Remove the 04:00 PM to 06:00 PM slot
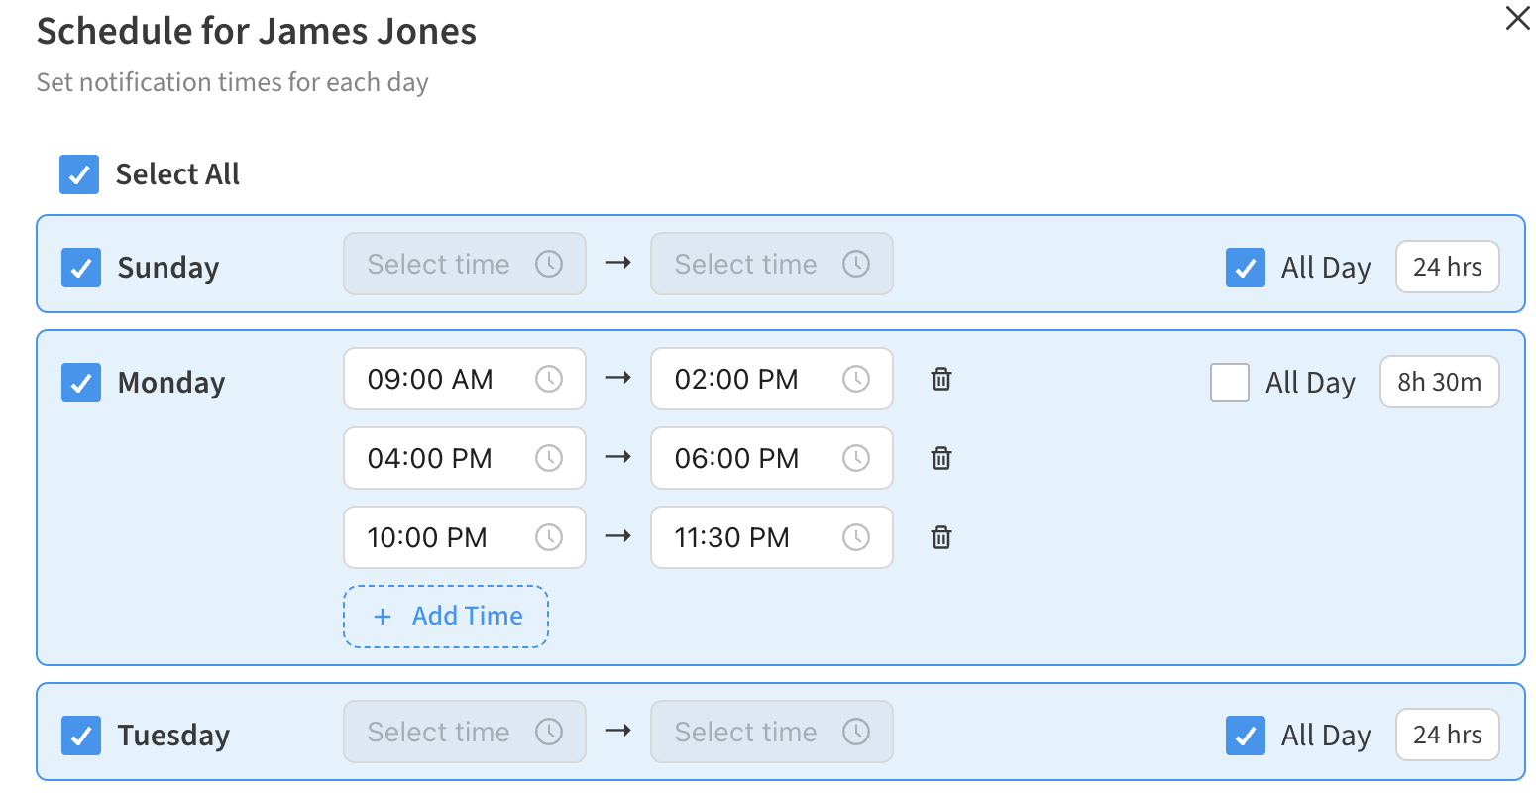The width and height of the screenshot is (1536, 795). click(941, 458)
